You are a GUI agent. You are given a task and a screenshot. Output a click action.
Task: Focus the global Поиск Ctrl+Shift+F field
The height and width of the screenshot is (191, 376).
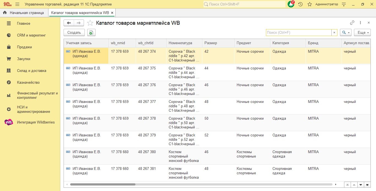click(244, 4)
